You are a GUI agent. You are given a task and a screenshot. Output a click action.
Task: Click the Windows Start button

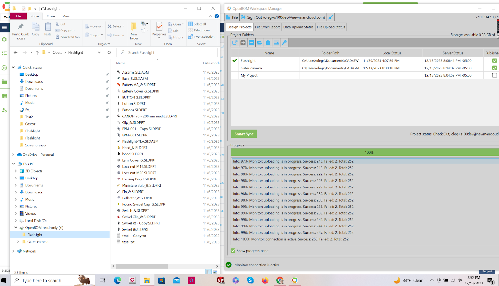click(4, 280)
